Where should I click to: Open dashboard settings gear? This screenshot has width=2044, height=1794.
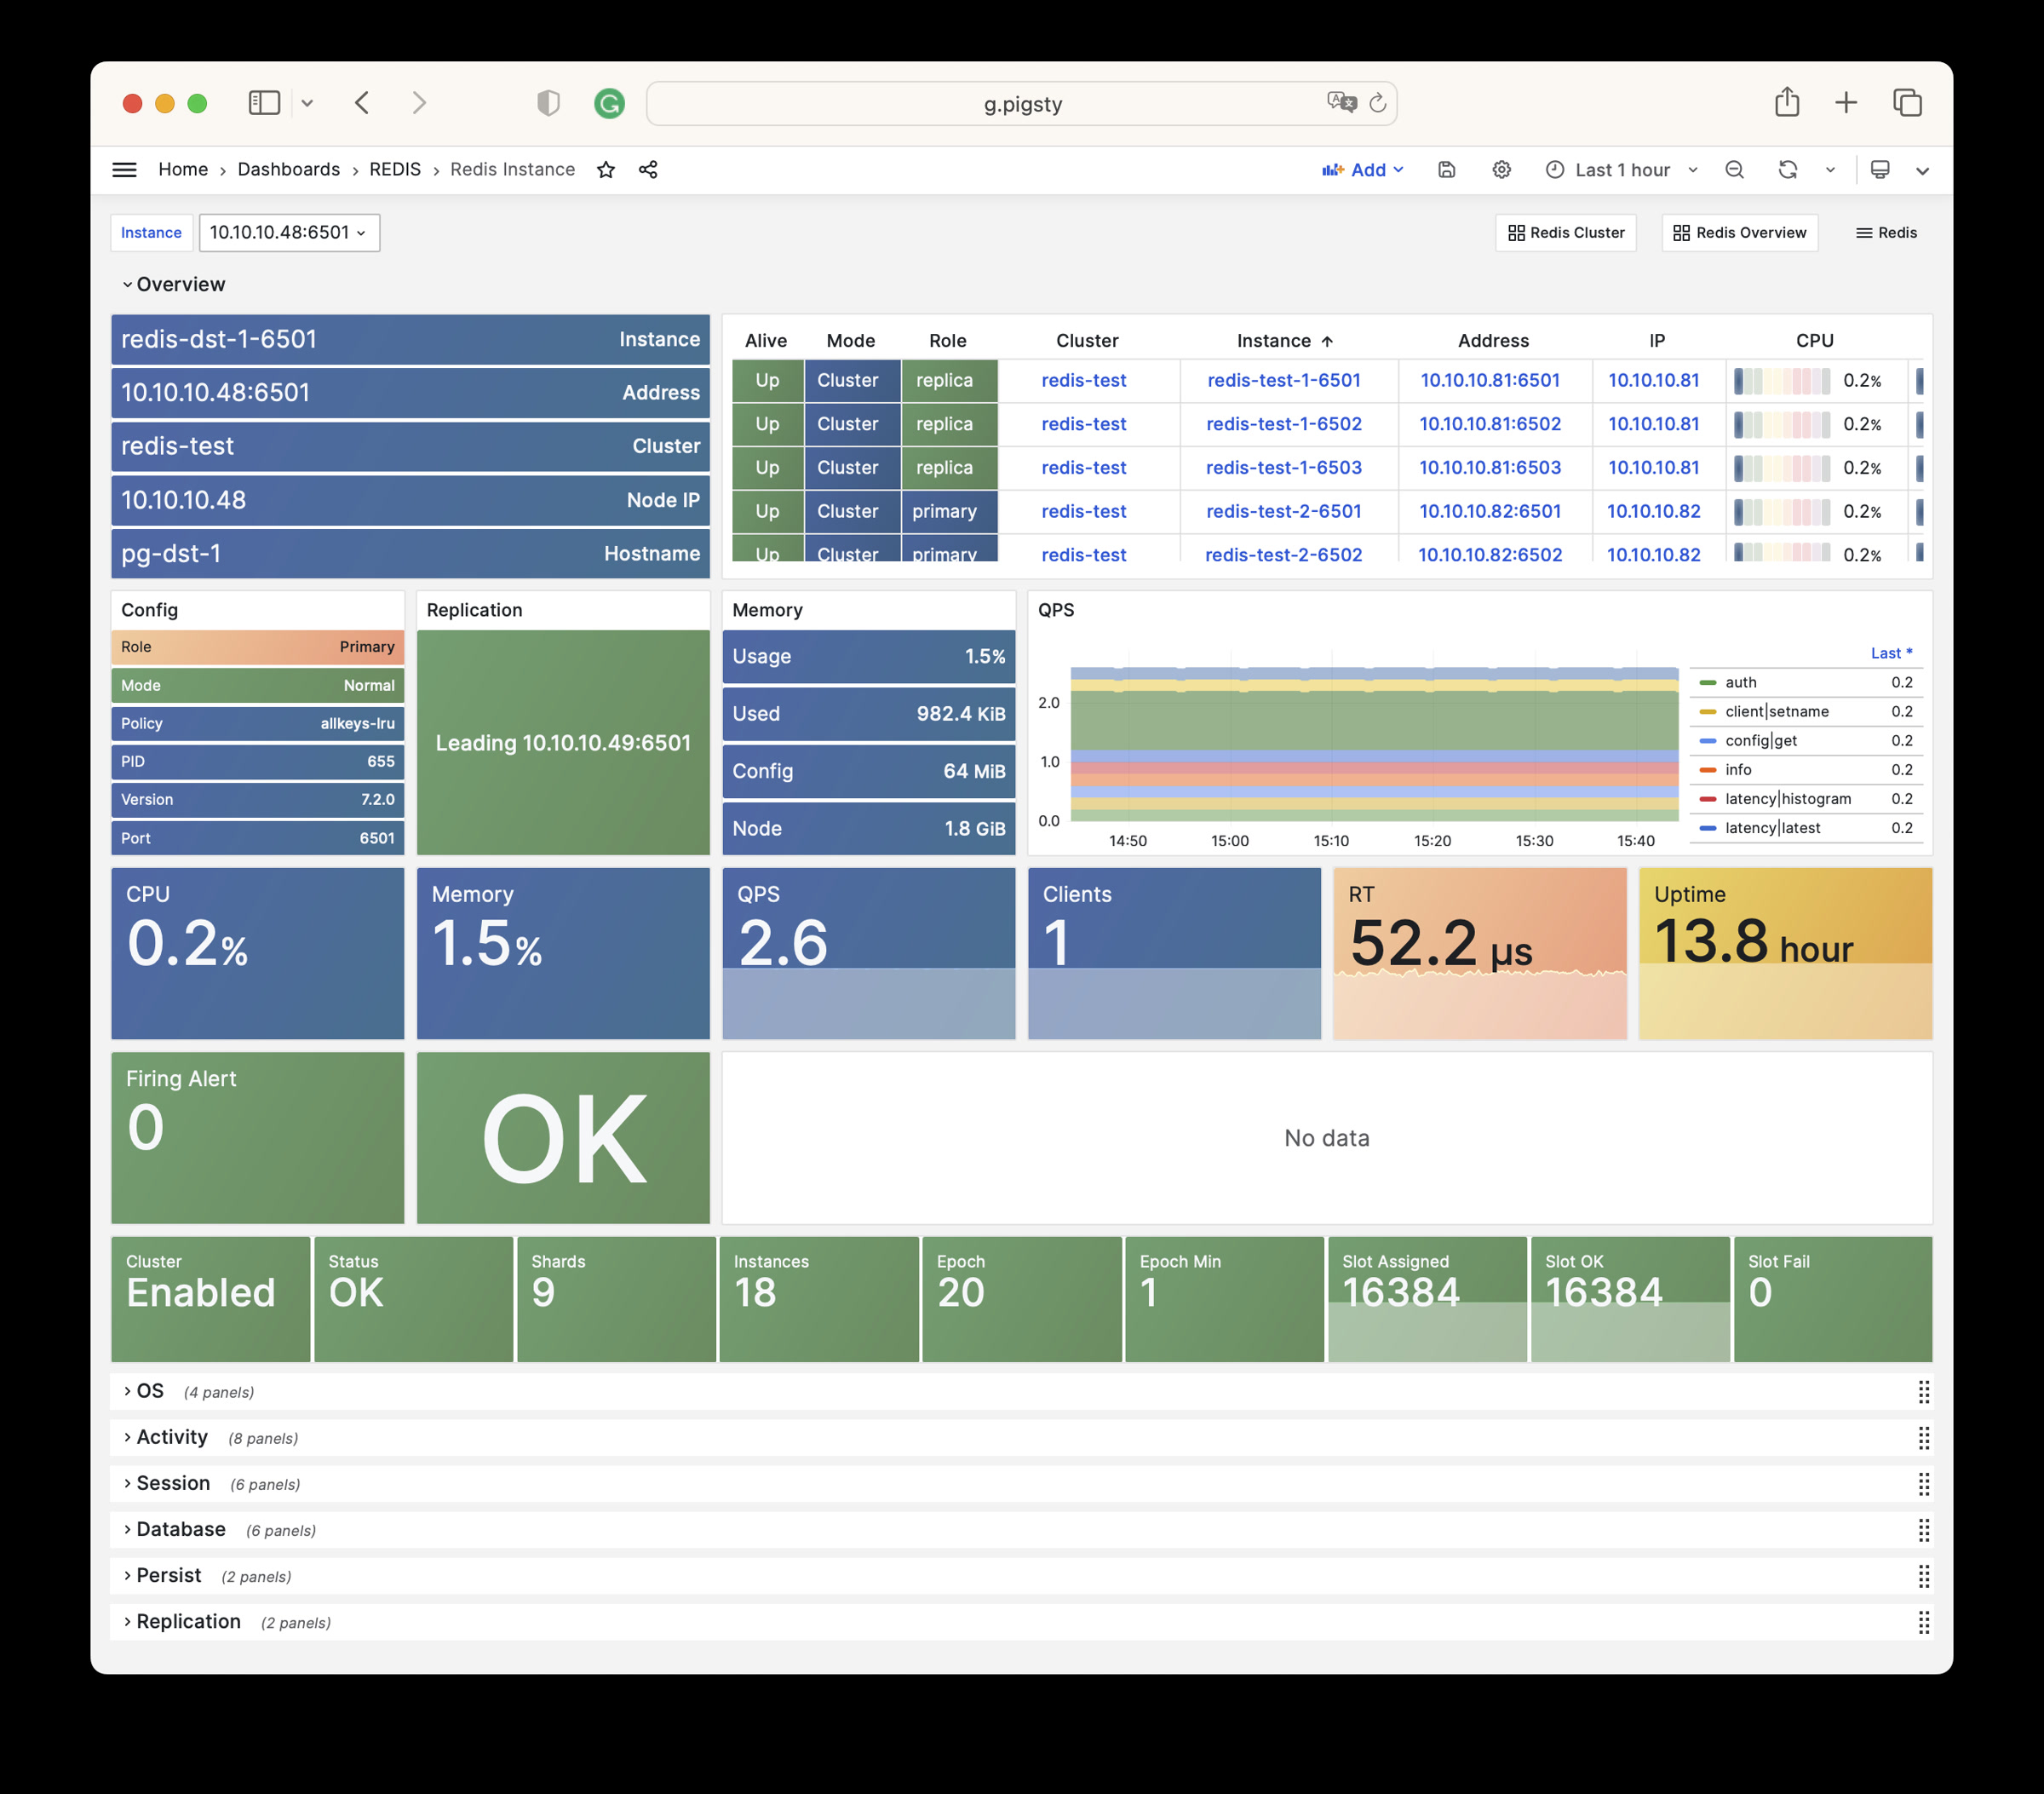click(1501, 170)
